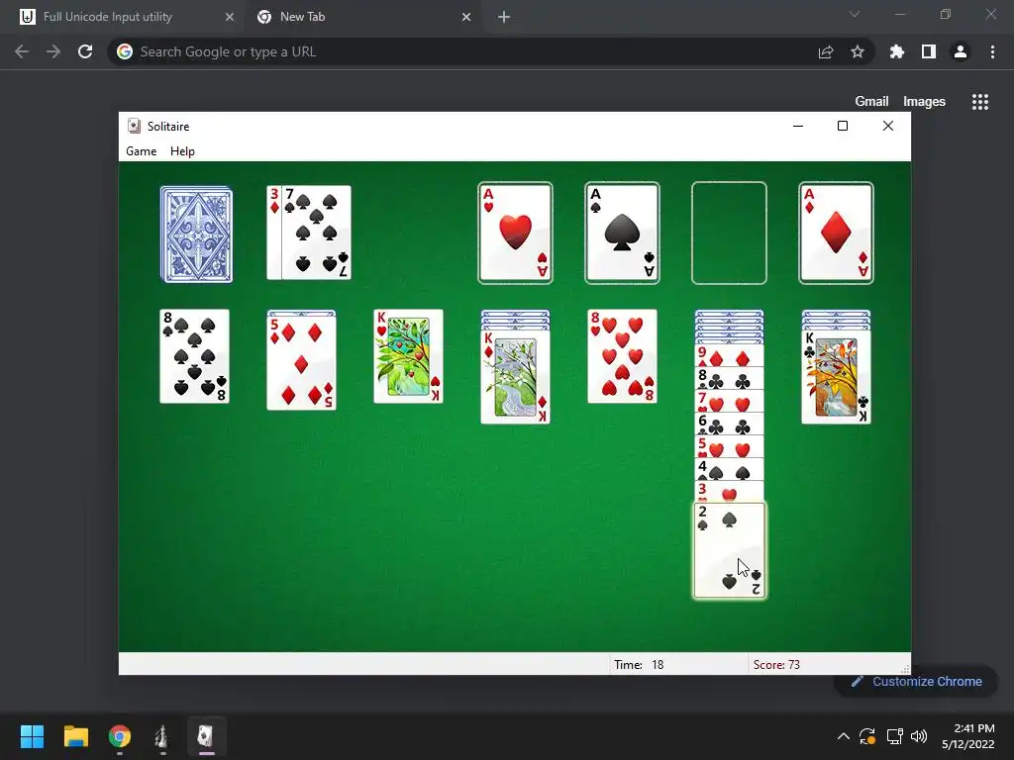1014x760 pixels.
Task: Click the empty foundation slot
Action: pos(729,233)
